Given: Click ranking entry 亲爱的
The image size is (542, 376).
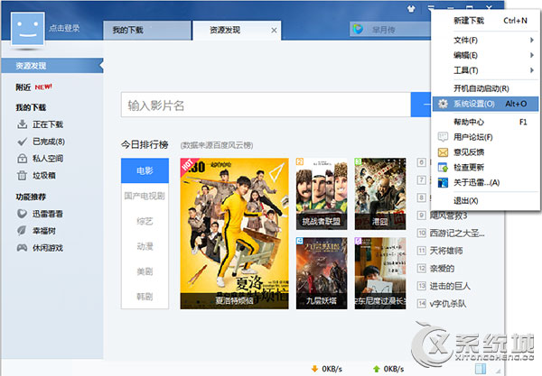Looking at the screenshot, I should click(x=442, y=269).
